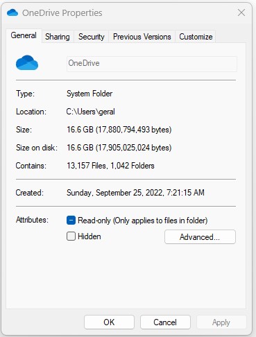Open the Advanced... attributes dialog
This screenshot has height=337, width=256.
[x=200, y=237]
